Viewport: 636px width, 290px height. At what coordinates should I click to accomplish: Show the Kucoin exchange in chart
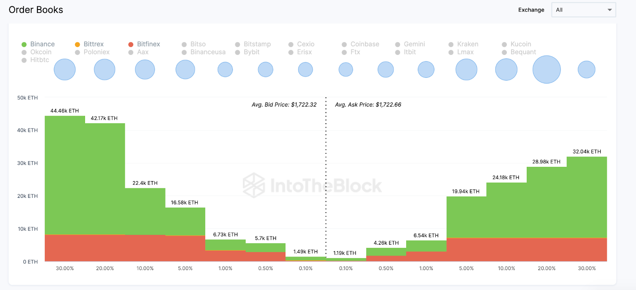(517, 44)
